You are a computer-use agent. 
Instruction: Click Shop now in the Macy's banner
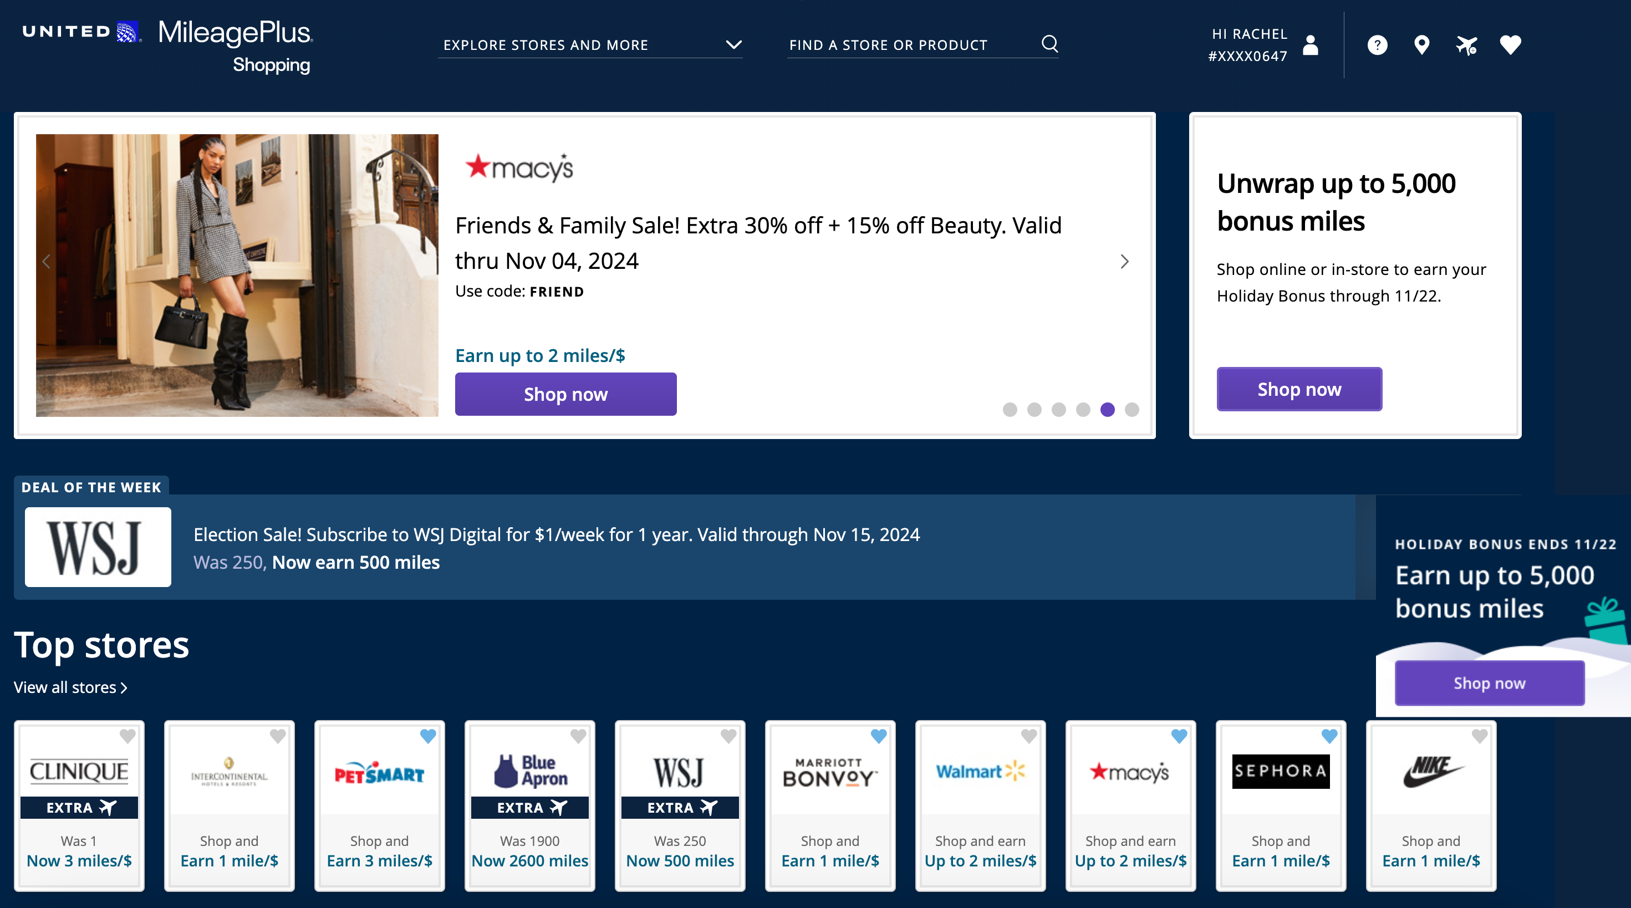coord(565,394)
